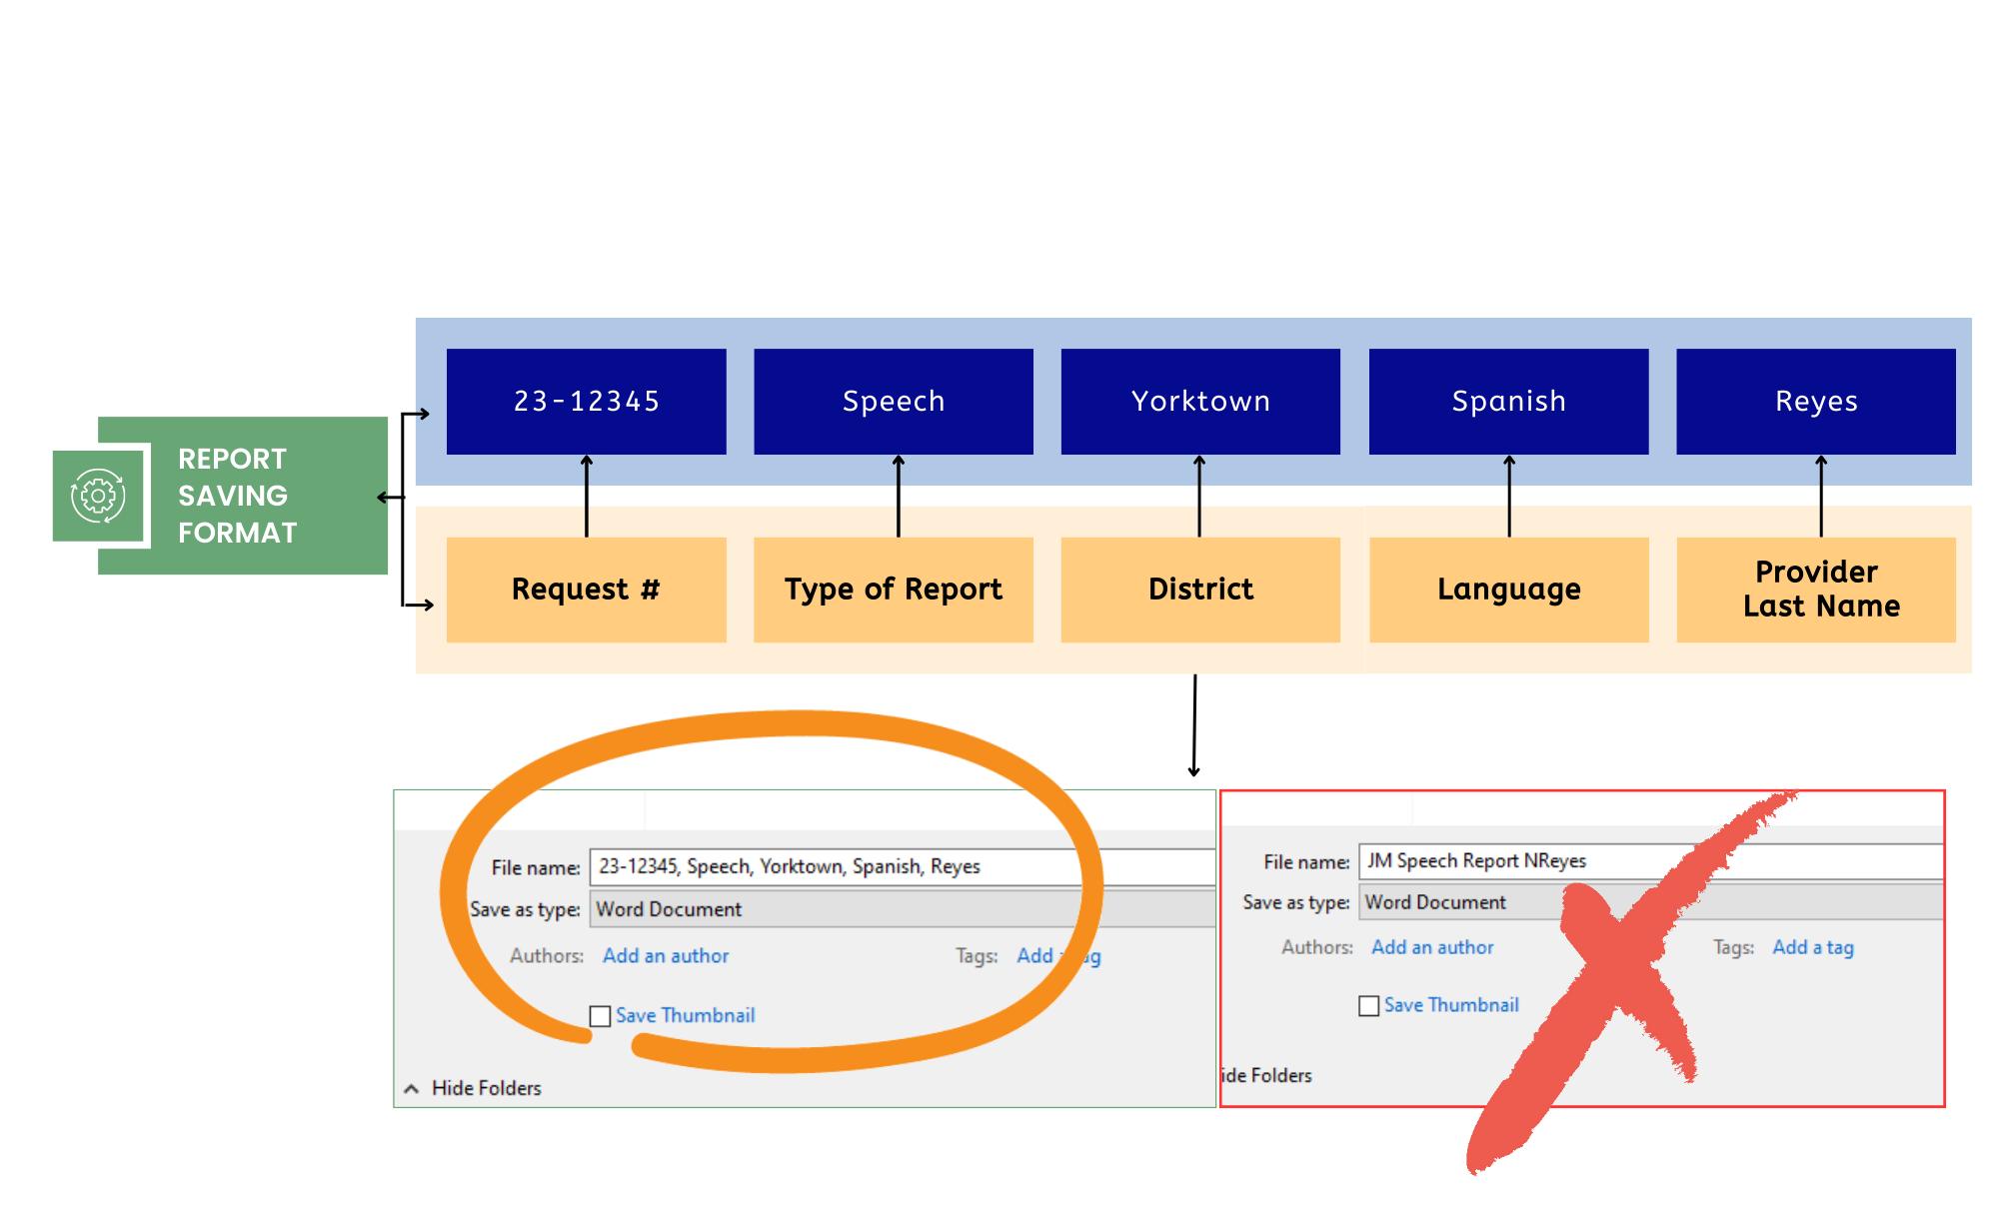Click the Type of Report box
The height and width of the screenshot is (1213, 1999).
[894, 590]
